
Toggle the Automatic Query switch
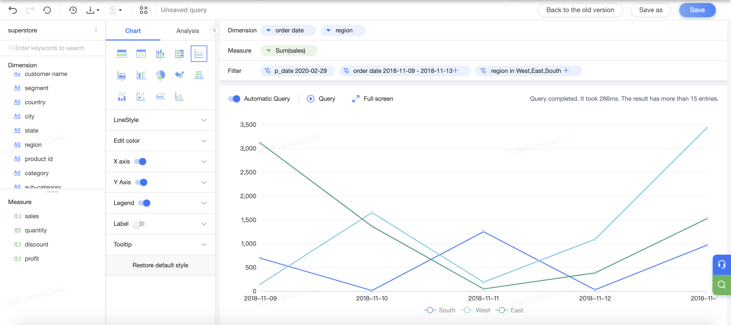pos(234,98)
